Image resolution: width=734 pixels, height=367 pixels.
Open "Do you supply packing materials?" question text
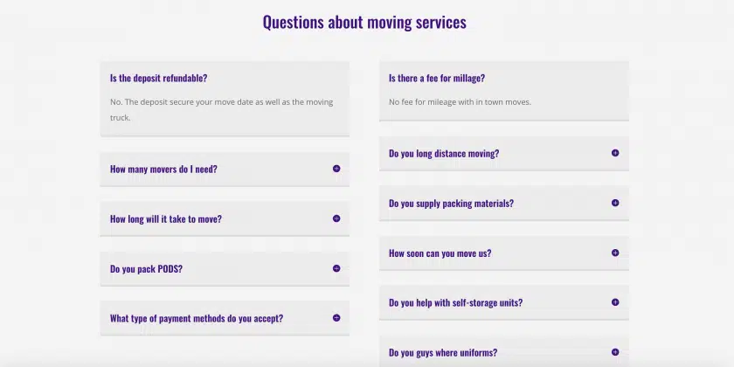coord(451,203)
